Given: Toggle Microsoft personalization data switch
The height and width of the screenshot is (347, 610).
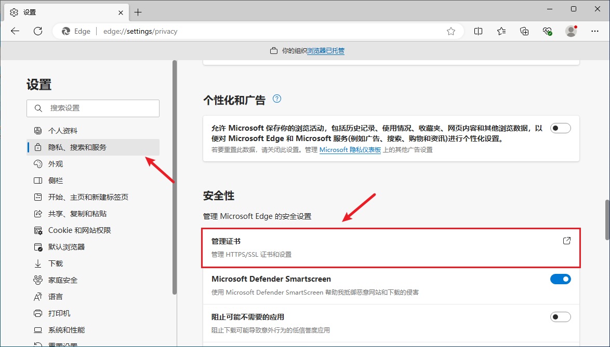Looking at the screenshot, I should pos(560,128).
